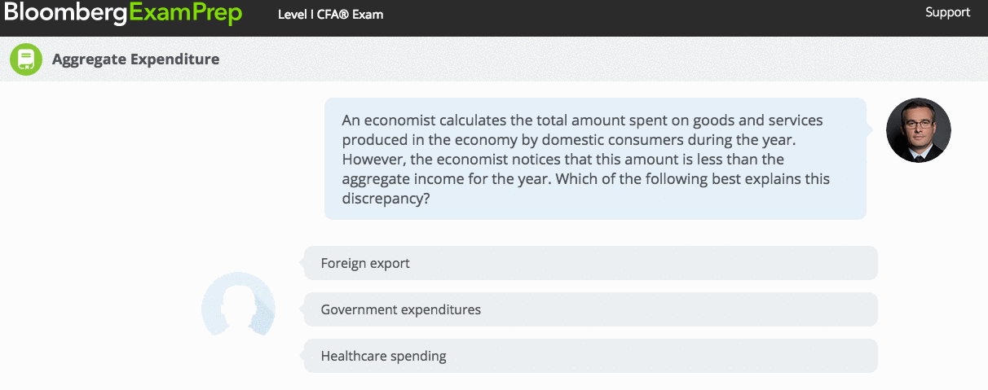Click the gray lesson title strip's empty area
Screen dimensions: 988x390
603,59
